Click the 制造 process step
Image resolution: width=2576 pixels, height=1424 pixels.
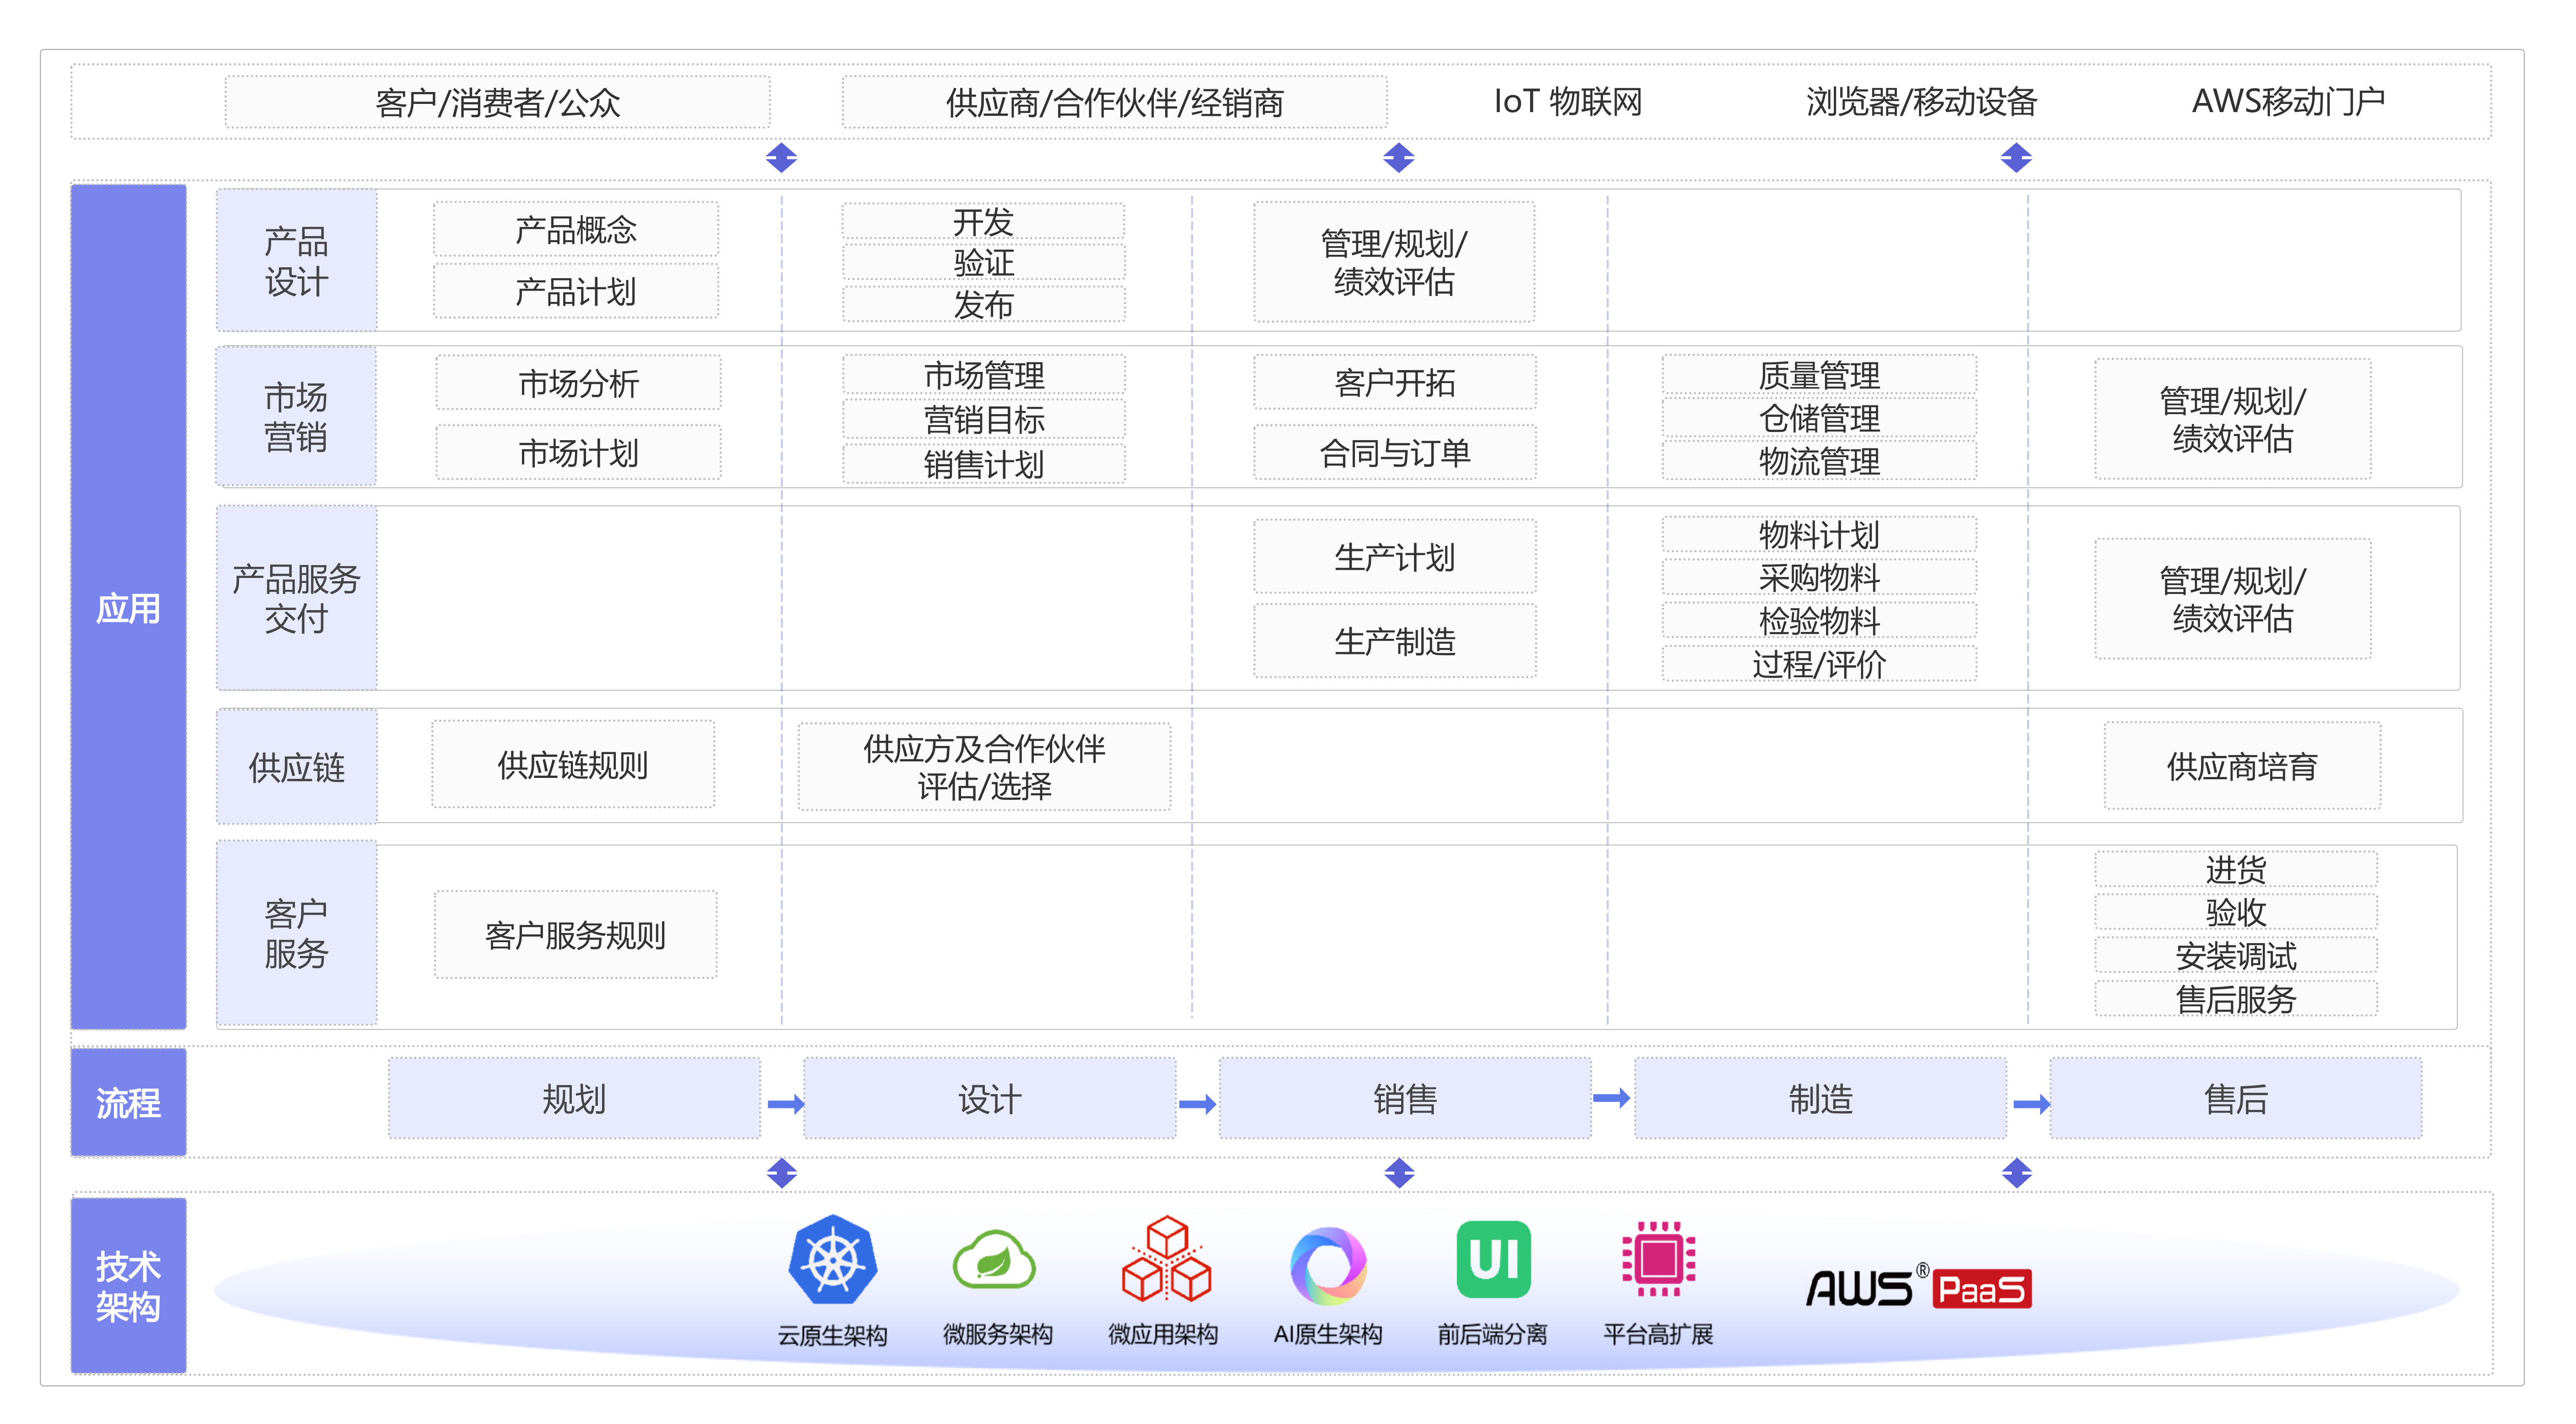click(1820, 1098)
